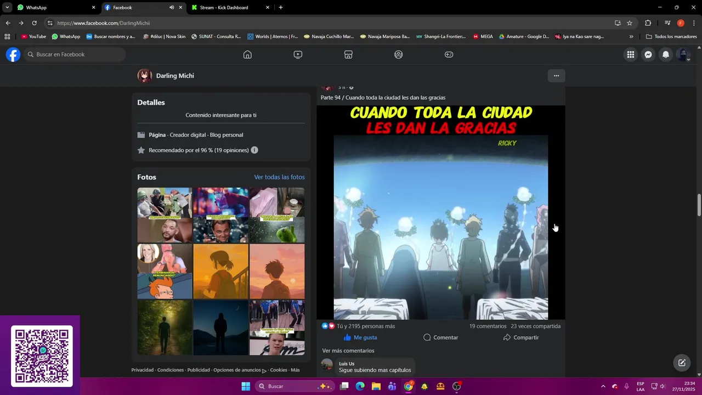Go back in the browser
This screenshot has width=702, height=395.
click(x=8, y=23)
